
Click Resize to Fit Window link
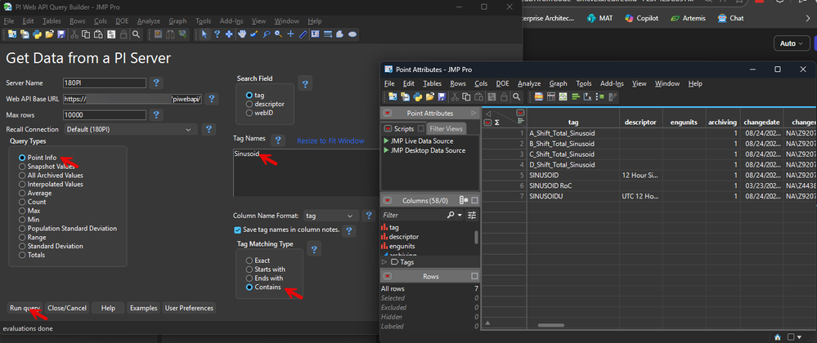point(330,141)
